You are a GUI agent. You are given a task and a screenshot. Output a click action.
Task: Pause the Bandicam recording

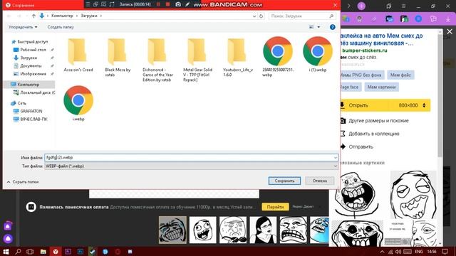(158, 4)
